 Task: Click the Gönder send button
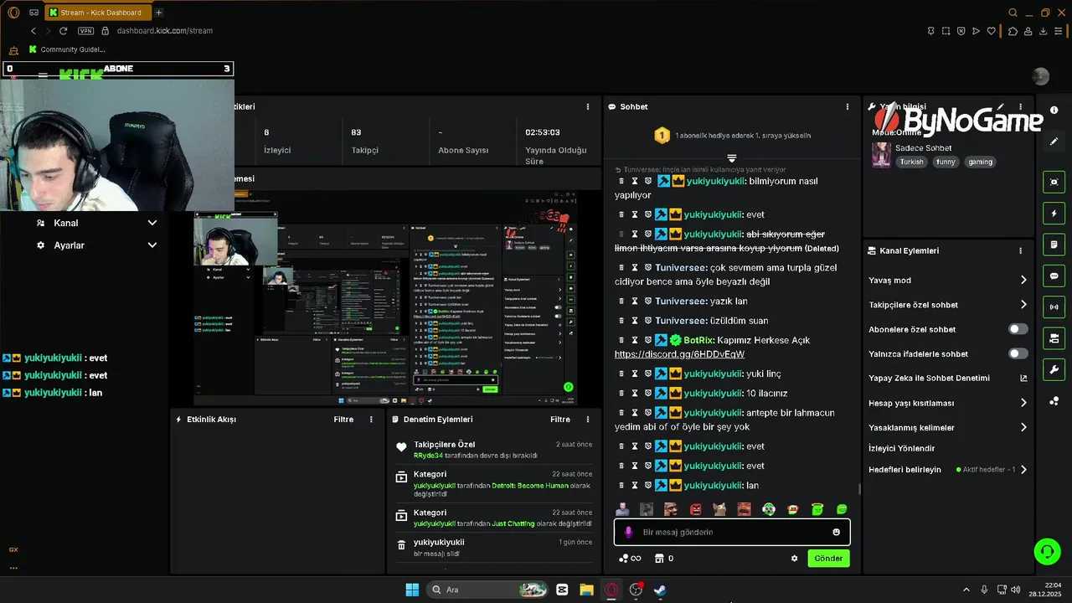tap(828, 559)
